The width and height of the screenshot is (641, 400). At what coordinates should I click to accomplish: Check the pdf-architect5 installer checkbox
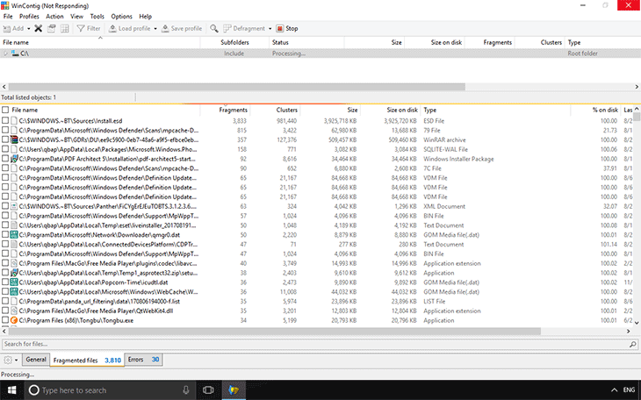click(x=5, y=159)
